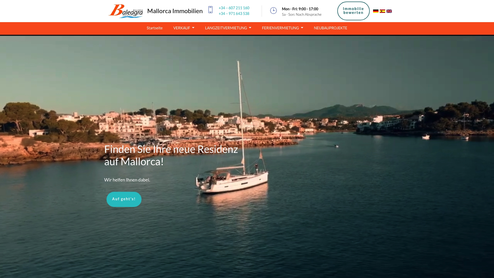Open the NEUBAUPROJEKTE menu item
494x278 pixels.
(330, 28)
